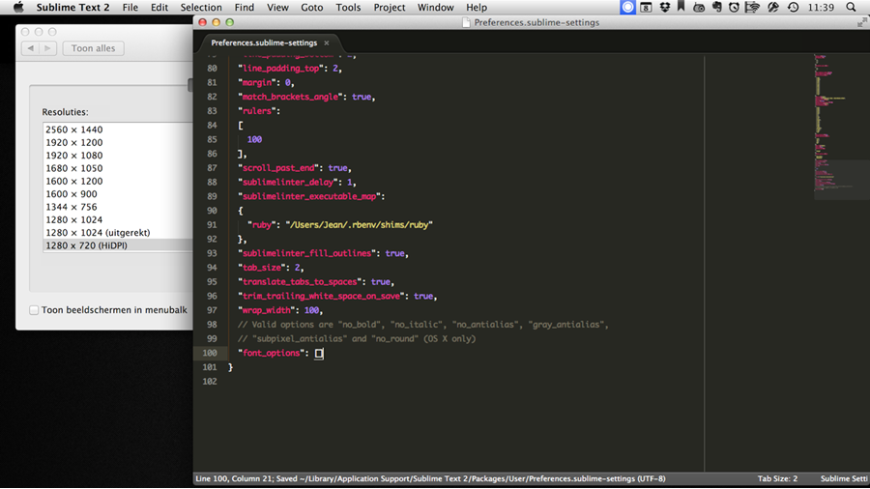Open the Sublime Settings syntax selector
870x489 pixels.
click(x=845, y=478)
